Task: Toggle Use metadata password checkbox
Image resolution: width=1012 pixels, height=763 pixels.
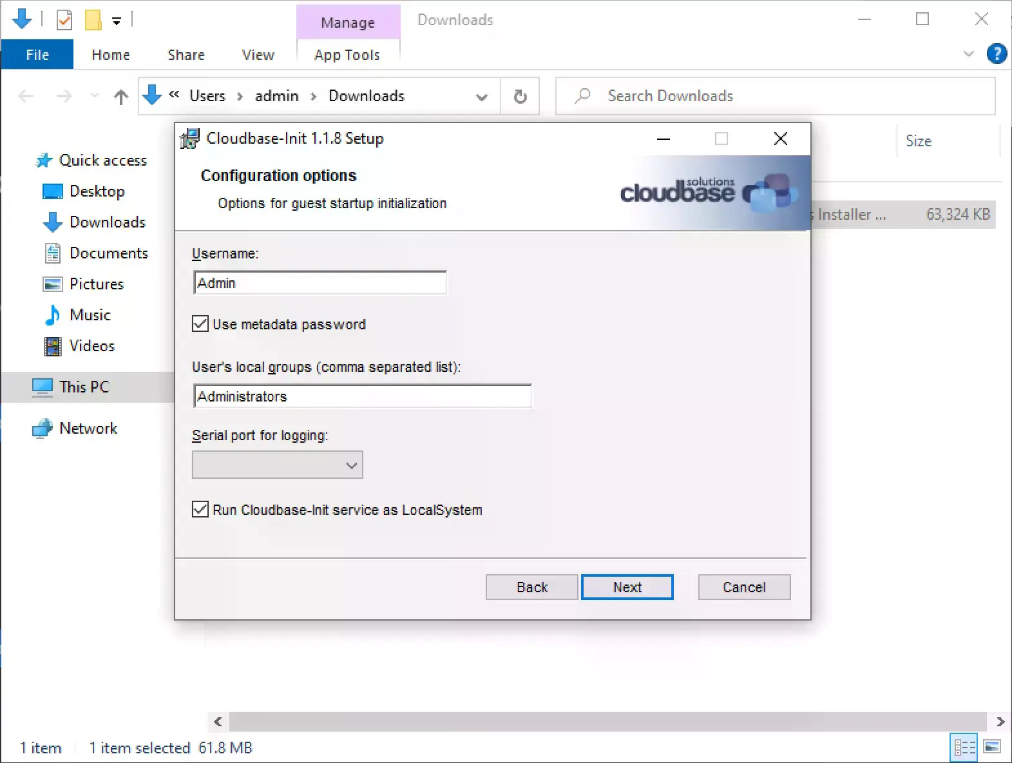Action: click(x=200, y=324)
